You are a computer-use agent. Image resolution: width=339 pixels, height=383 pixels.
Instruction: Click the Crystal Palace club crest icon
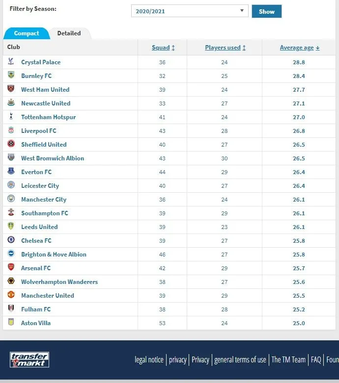click(x=11, y=62)
